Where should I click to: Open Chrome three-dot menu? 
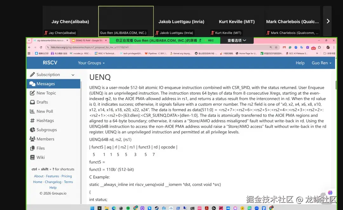[x=334, y=47]
